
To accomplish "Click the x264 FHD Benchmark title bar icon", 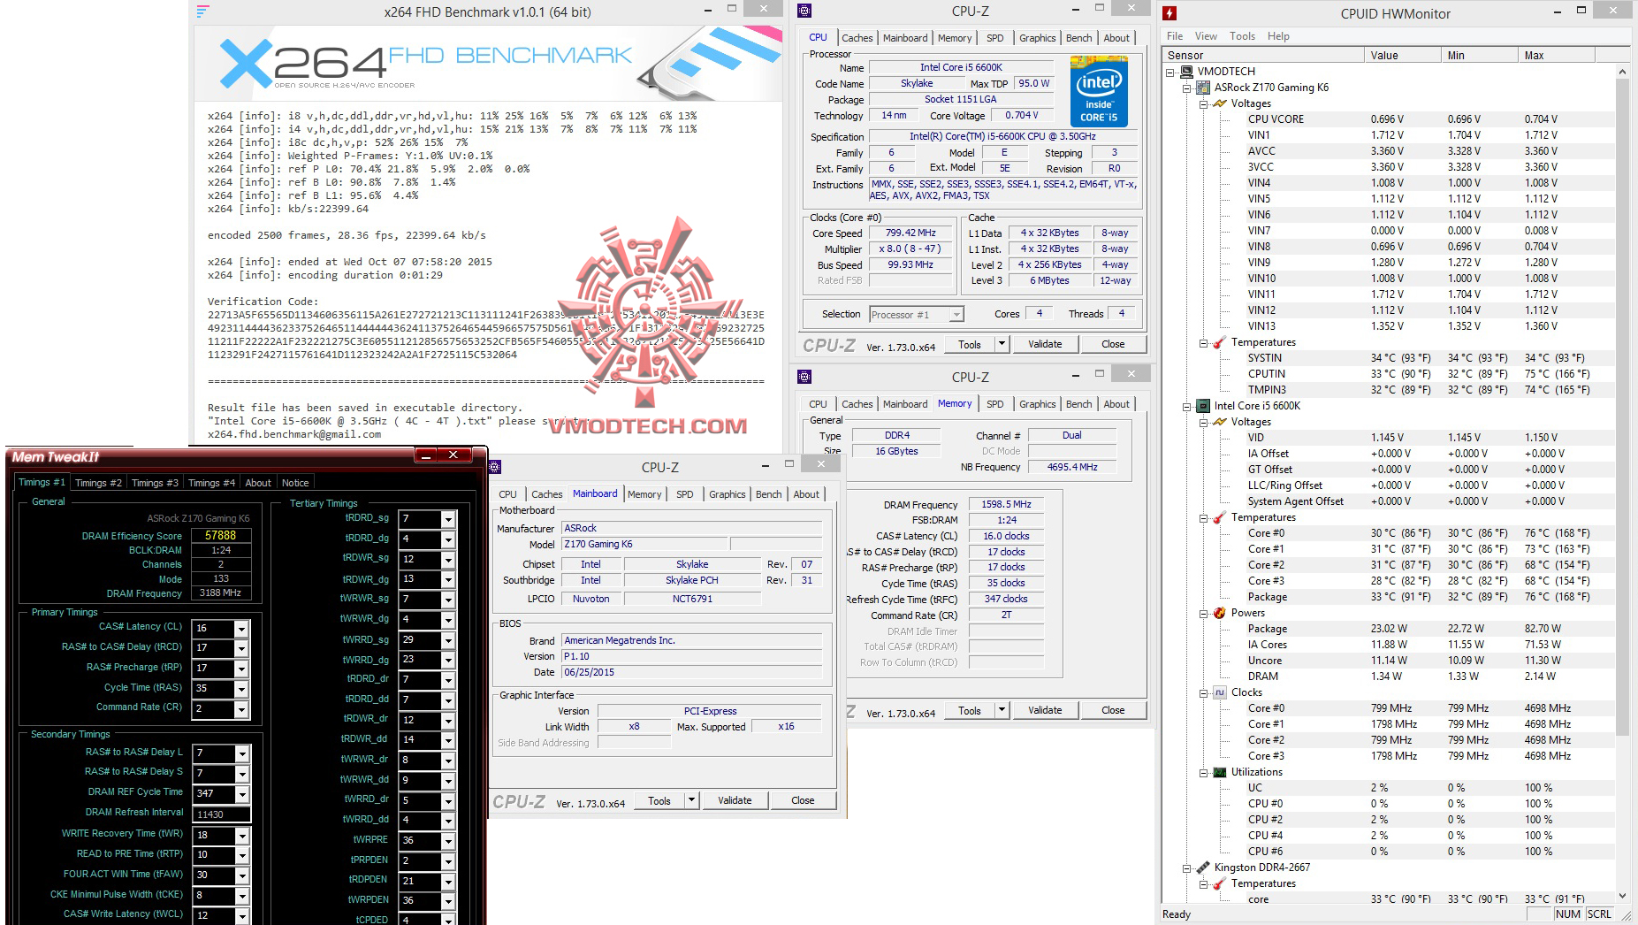I will pyautogui.click(x=202, y=11).
